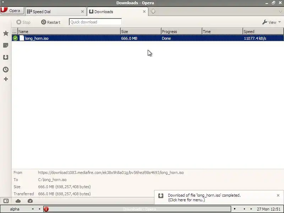Click the 666.0 MB size cell
Viewport: 284px width, 213px height.
pyautogui.click(x=129, y=38)
